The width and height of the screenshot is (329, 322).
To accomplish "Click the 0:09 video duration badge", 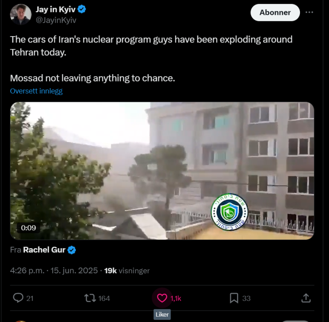I will (28, 228).
